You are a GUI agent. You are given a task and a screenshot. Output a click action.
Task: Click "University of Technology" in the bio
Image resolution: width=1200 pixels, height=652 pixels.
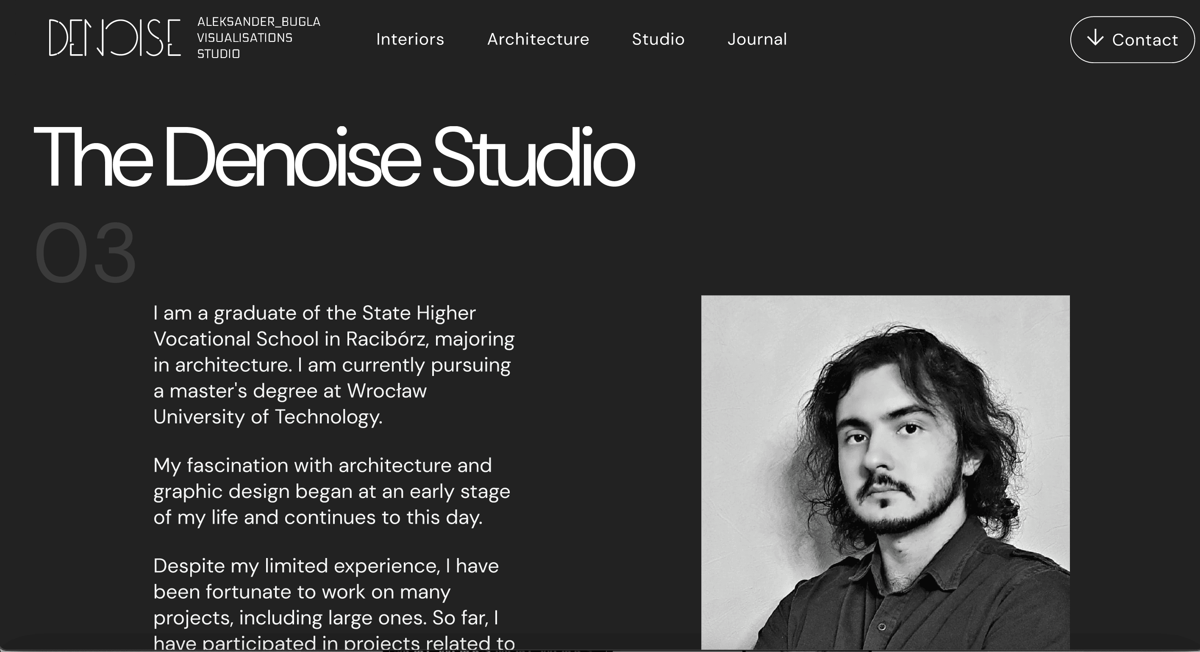click(x=267, y=417)
